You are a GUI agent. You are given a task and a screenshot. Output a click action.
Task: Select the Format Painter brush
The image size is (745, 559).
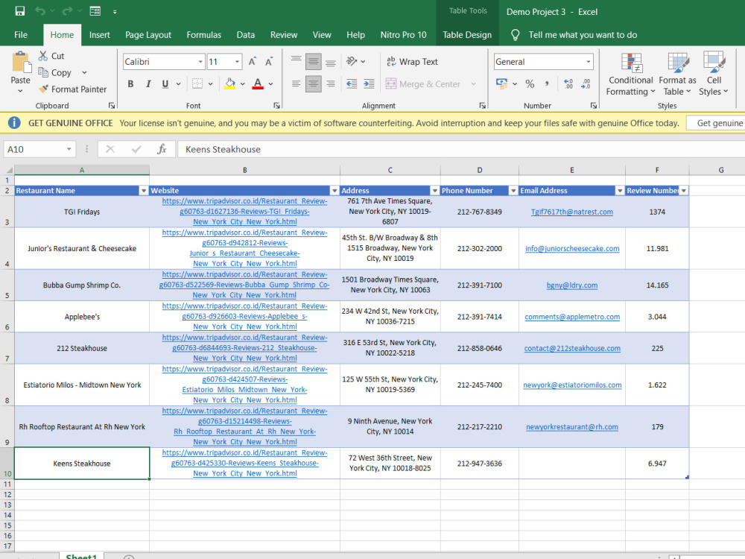click(x=44, y=89)
